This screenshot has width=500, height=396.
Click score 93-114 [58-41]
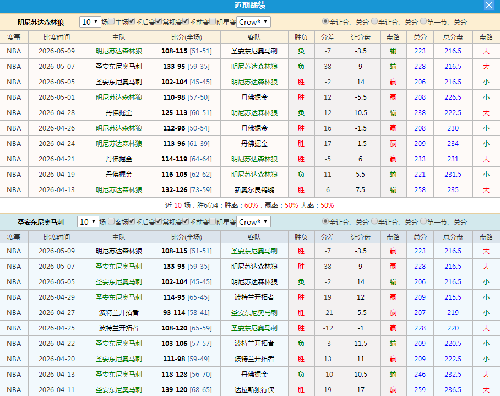[187, 312]
